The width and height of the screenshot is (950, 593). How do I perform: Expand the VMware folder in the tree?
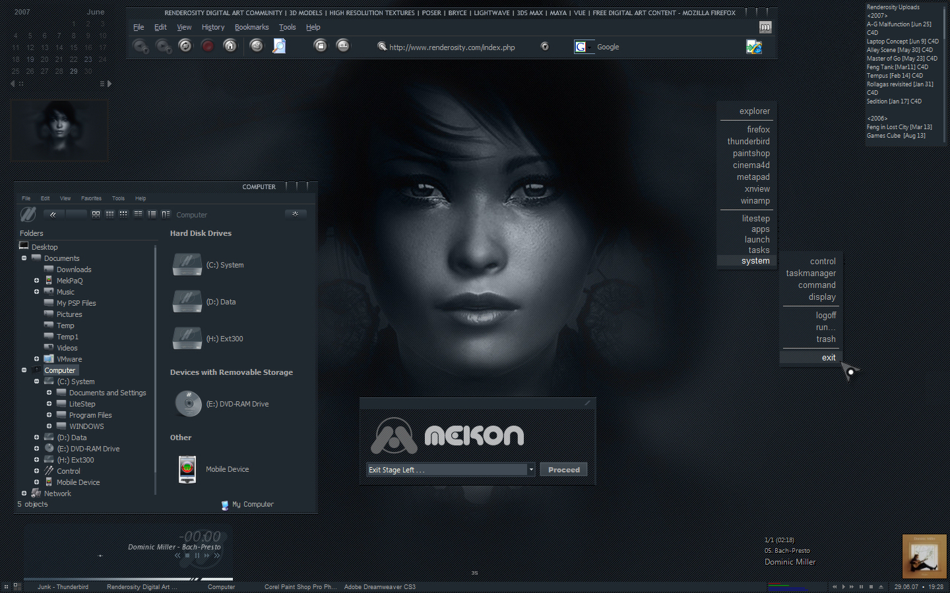pyautogui.click(x=37, y=359)
